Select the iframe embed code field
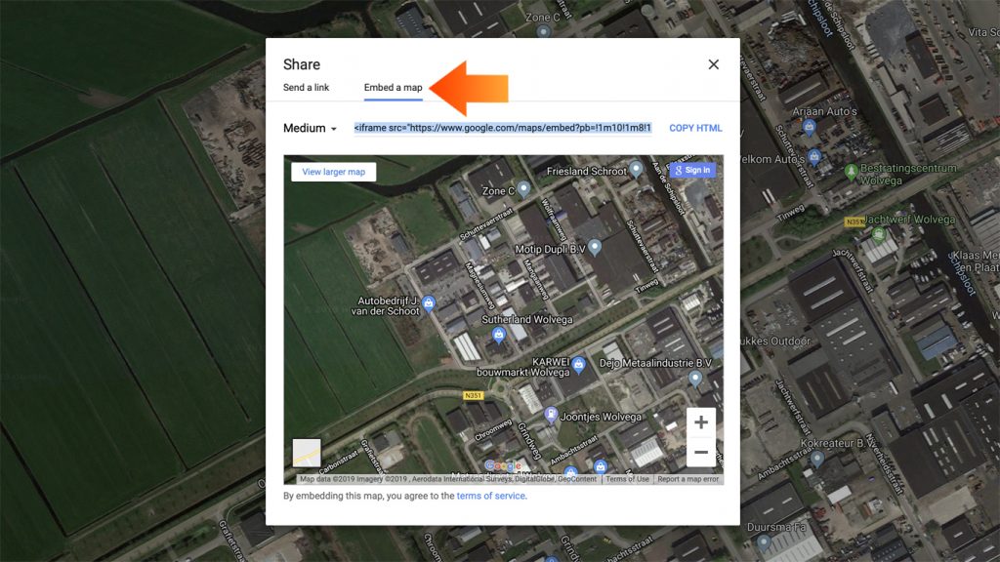The image size is (1000, 562). pyautogui.click(x=503, y=128)
